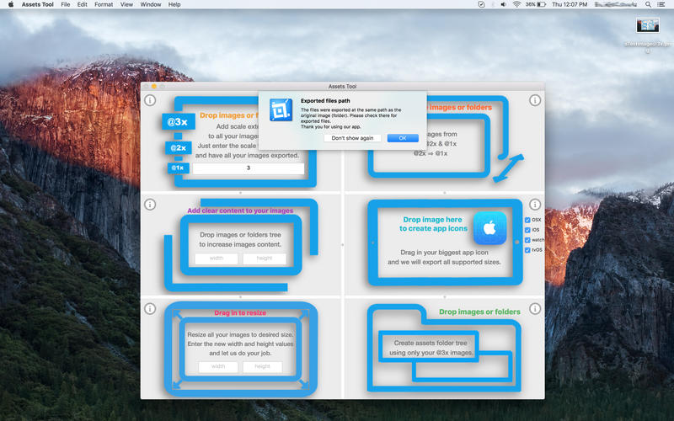Viewport: 674px width, 421px height.
Task: Open the Window menu
Action: [151, 4]
